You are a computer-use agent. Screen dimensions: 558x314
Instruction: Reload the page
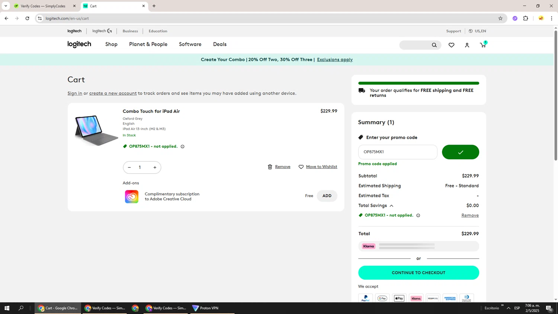pyautogui.click(x=27, y=18)
